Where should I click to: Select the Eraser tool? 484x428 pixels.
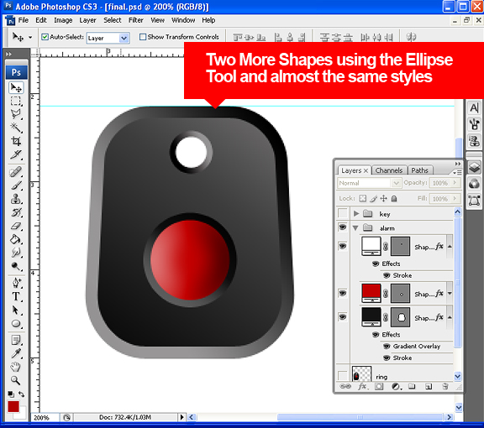pyautogui.click(x=16, y=226)
